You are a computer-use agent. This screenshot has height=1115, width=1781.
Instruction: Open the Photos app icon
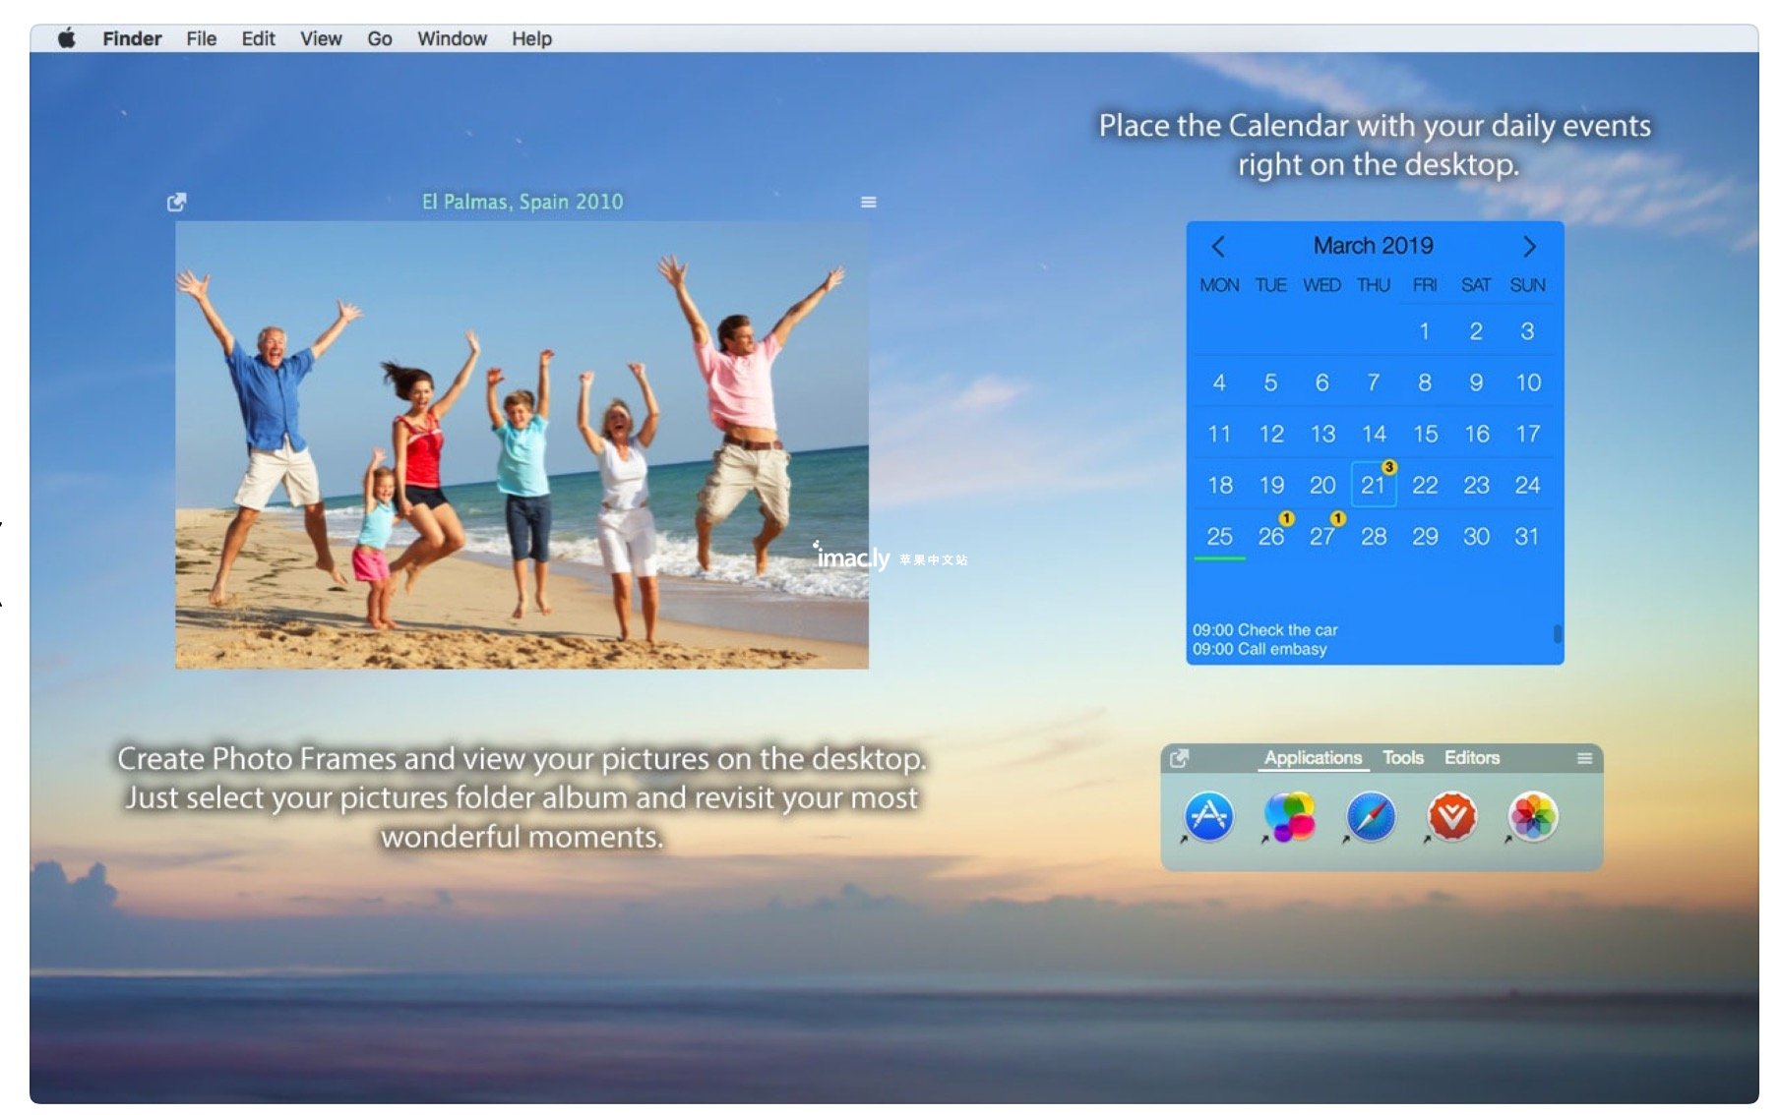(x=1533, y=816)
